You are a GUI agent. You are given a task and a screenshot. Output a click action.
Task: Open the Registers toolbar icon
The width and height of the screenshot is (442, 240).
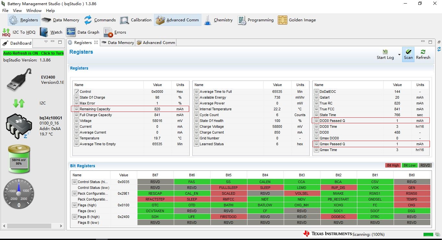13,20
